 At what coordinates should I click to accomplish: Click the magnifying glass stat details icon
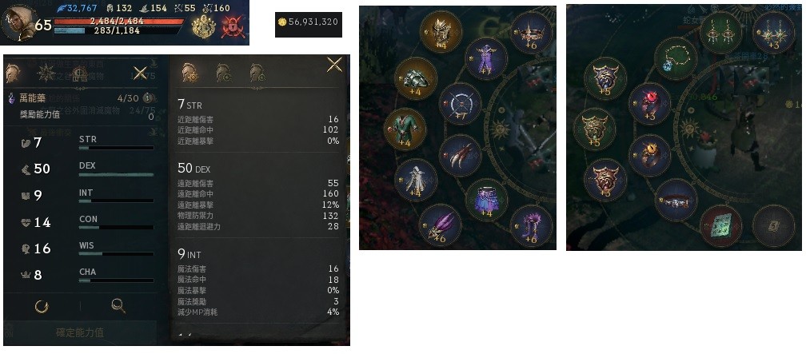pos(118,306)
